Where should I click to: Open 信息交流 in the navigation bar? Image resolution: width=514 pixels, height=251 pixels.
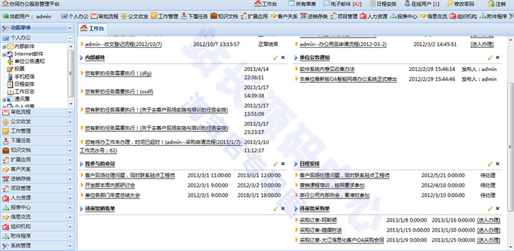pos(433,16)
